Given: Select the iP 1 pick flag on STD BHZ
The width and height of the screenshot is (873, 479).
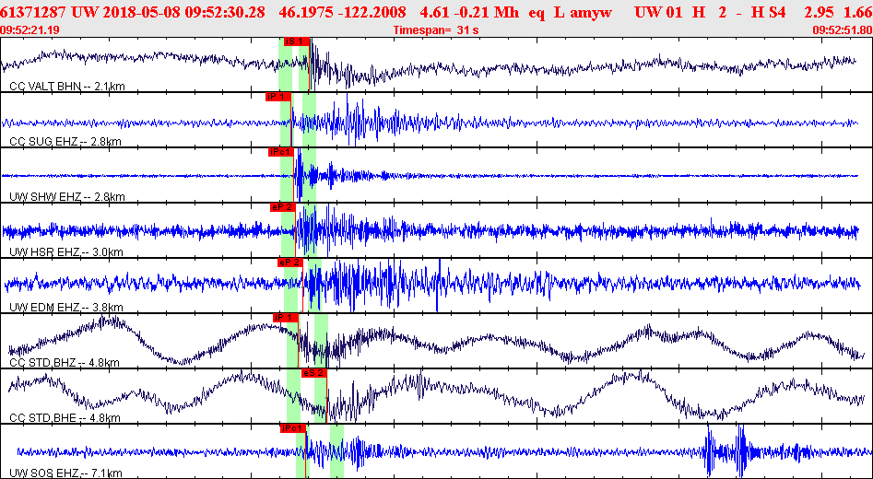Looking at the screenshot, I should tap(286, 318).
